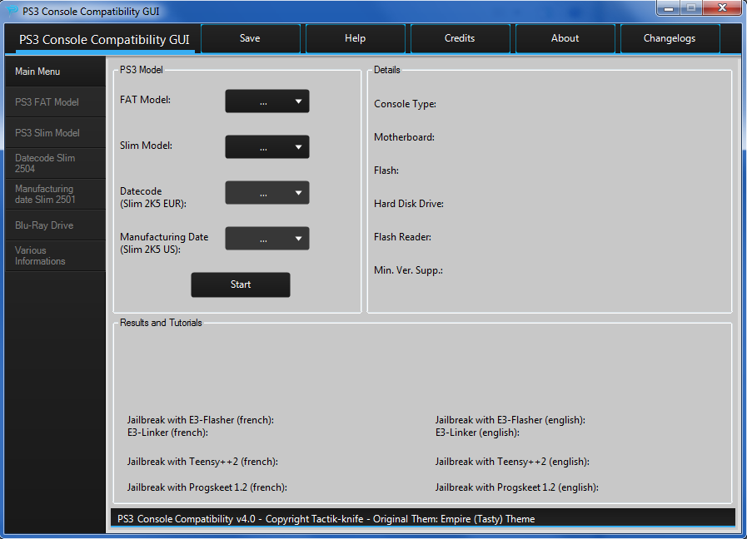Click the 'Flash Reader:' label
The width and height of the screenshot is (747, 539).
click(402, 237)
